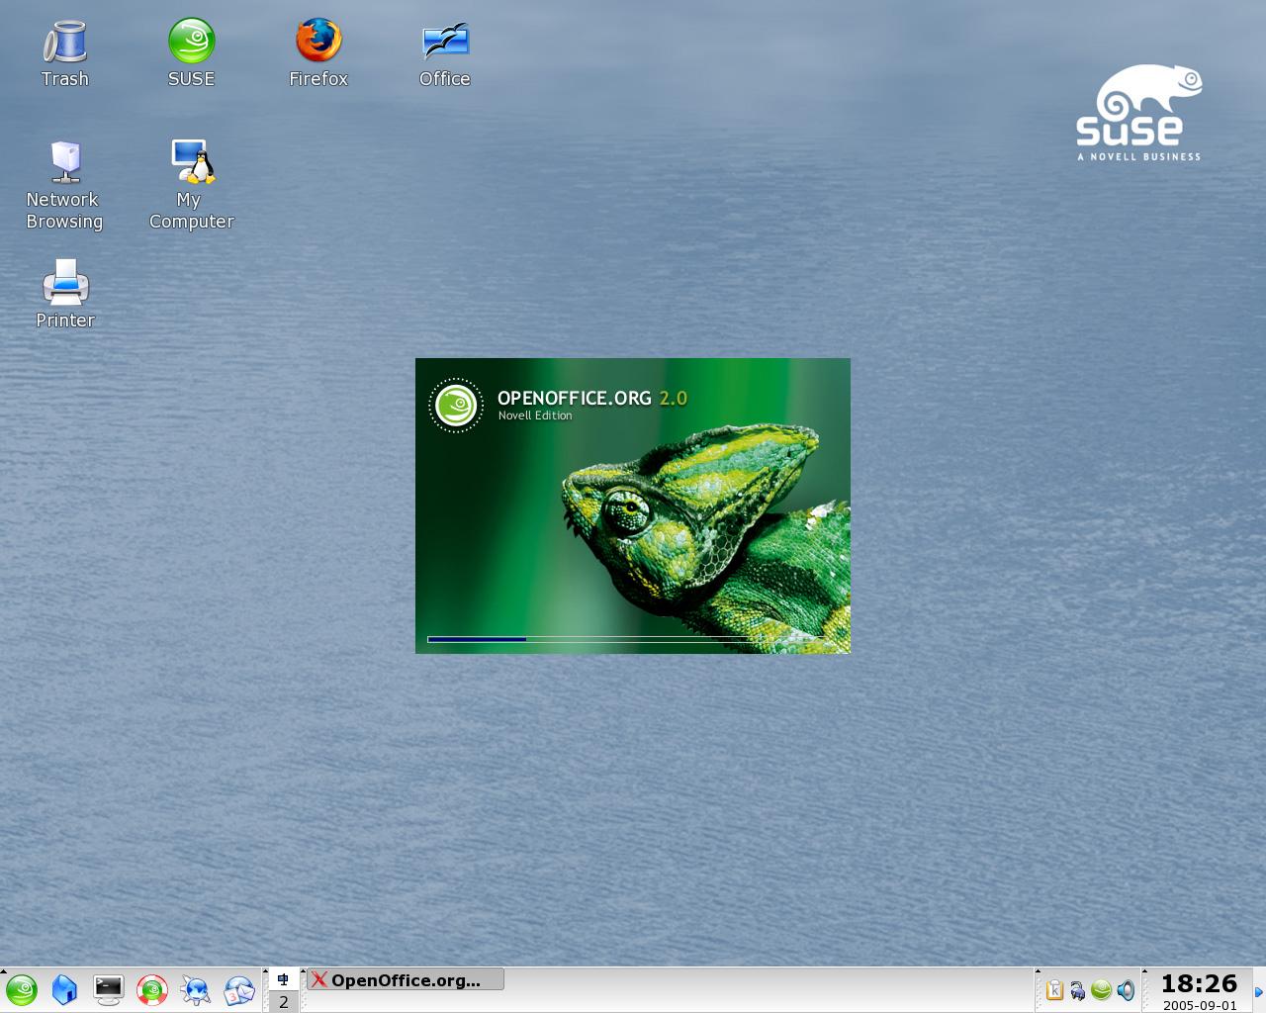Click the clock applet handle arrow
The height and width of the screenshot is (1013, 1266).
(x=1145, y=972)
